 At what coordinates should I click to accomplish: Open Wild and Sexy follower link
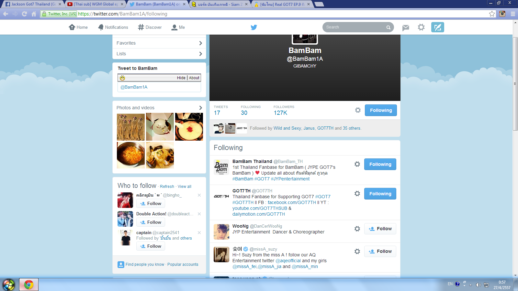click(x=287, y=128)
